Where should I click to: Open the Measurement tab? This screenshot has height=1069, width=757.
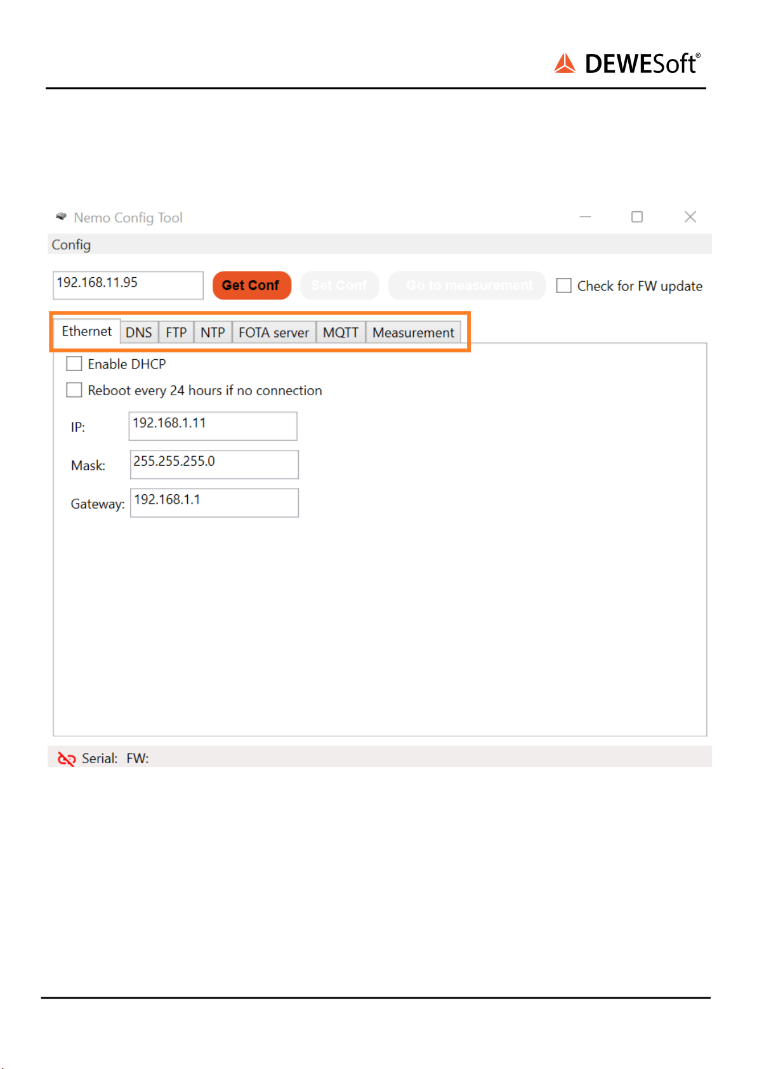(x=413, y=332)
